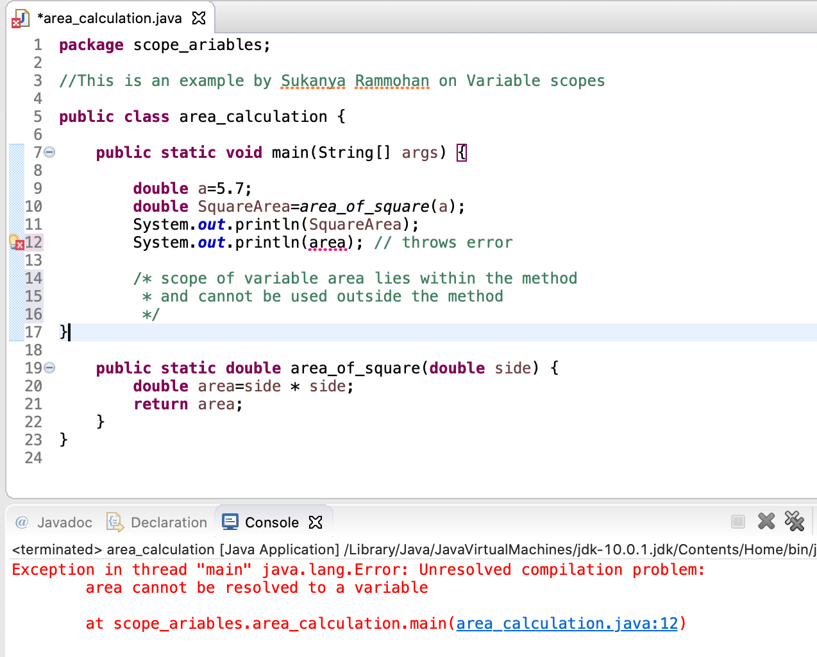Click the underlined Sukanya name in the comment
Image resolution: width=817 pixels, height=657 pixels.
click(x=313, y=80)
